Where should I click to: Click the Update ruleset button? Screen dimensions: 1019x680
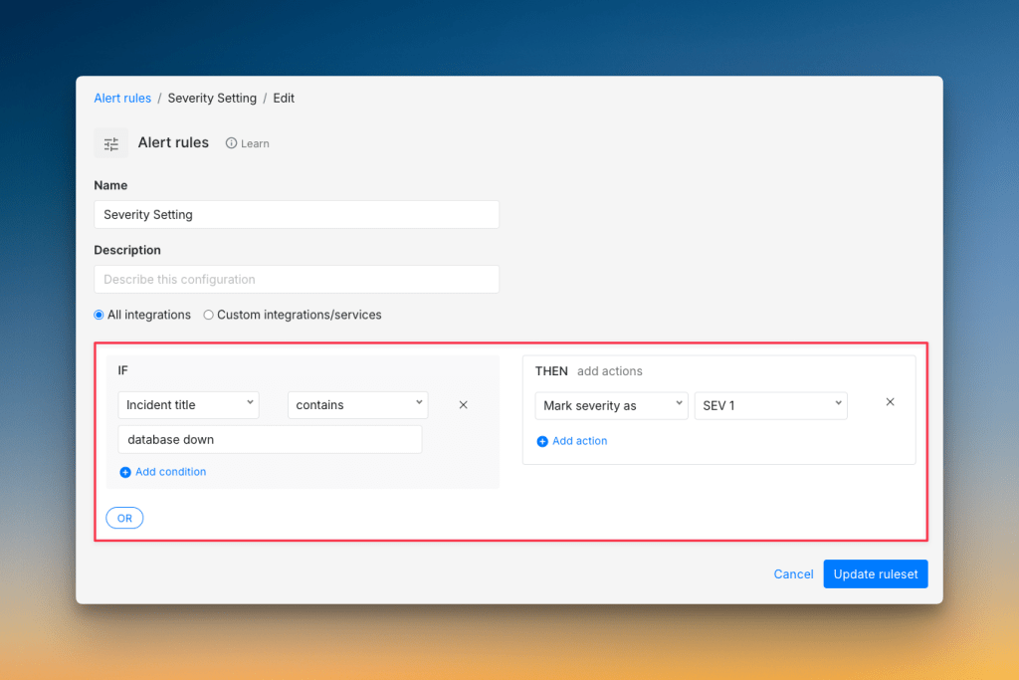(x=875, y=573)
